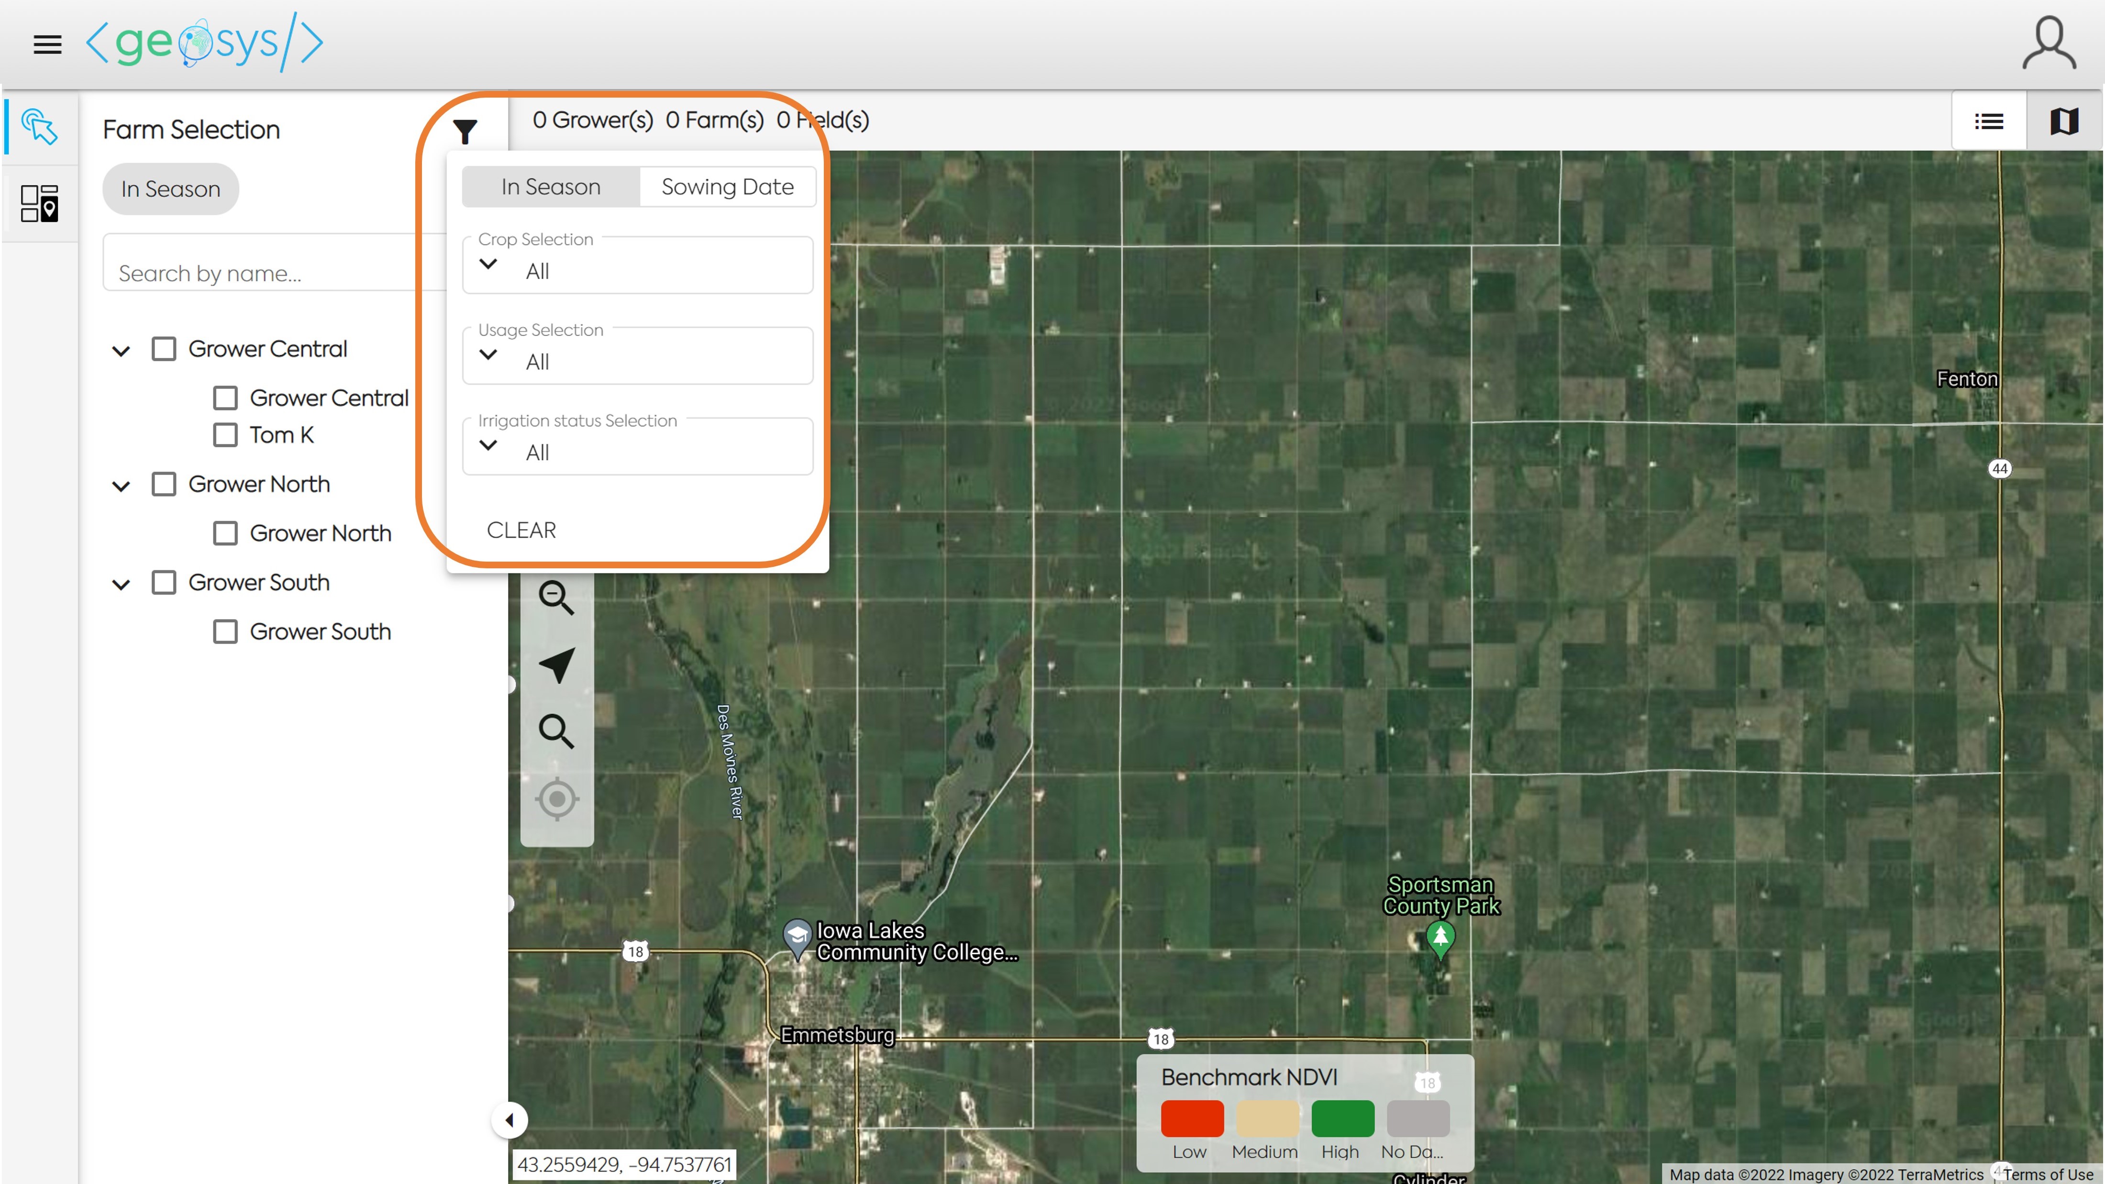The height and width of the screenshot is (1184, 2105).
Task: Switch to list view icon
Action: 1988,122
